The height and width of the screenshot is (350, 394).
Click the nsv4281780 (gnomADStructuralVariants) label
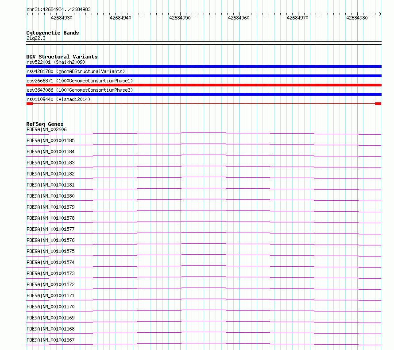(76, 71)
